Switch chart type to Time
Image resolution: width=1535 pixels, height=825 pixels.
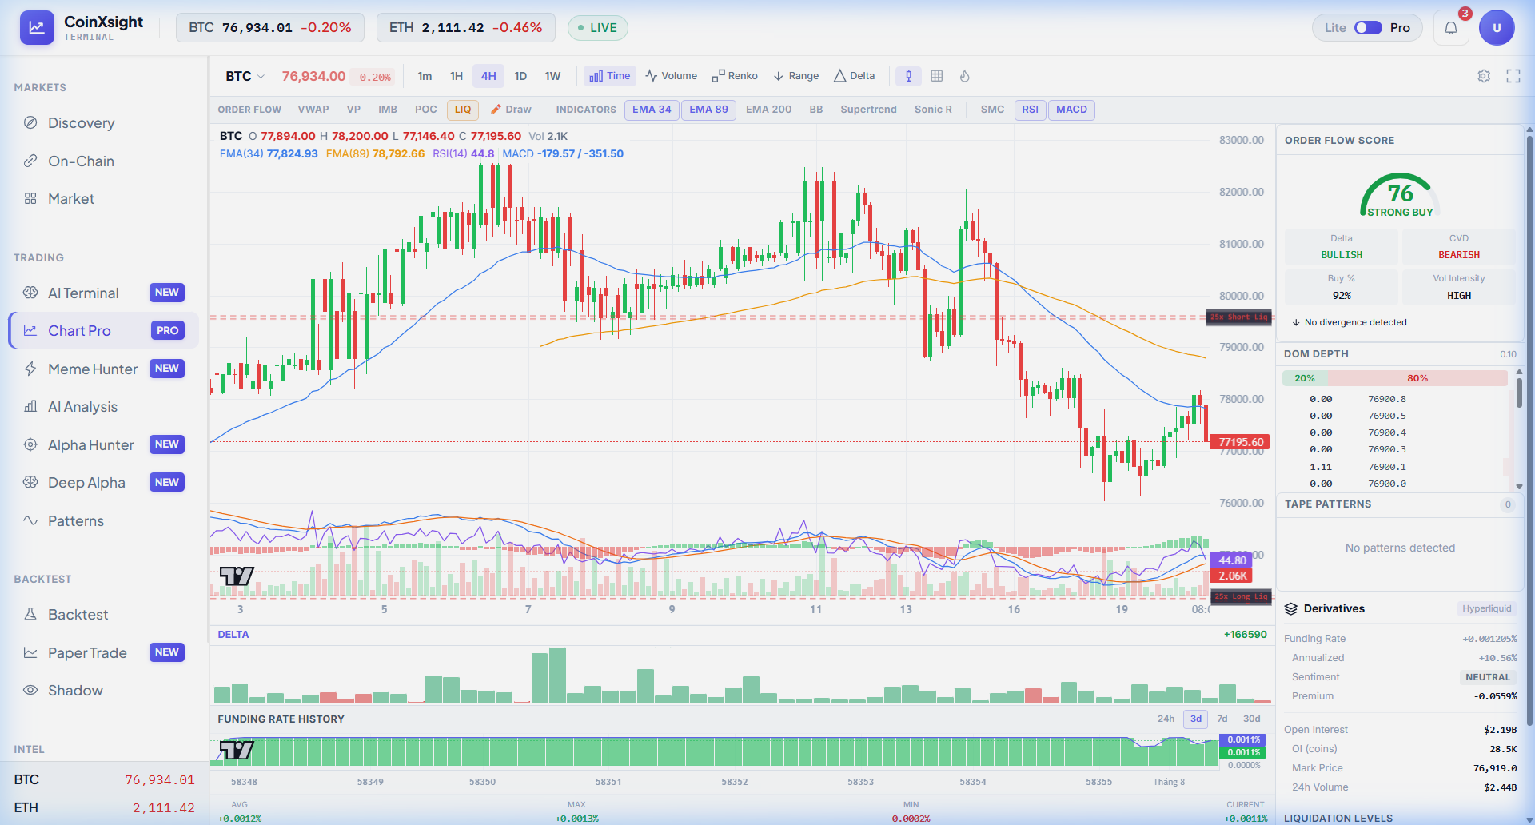pos(610,76)
